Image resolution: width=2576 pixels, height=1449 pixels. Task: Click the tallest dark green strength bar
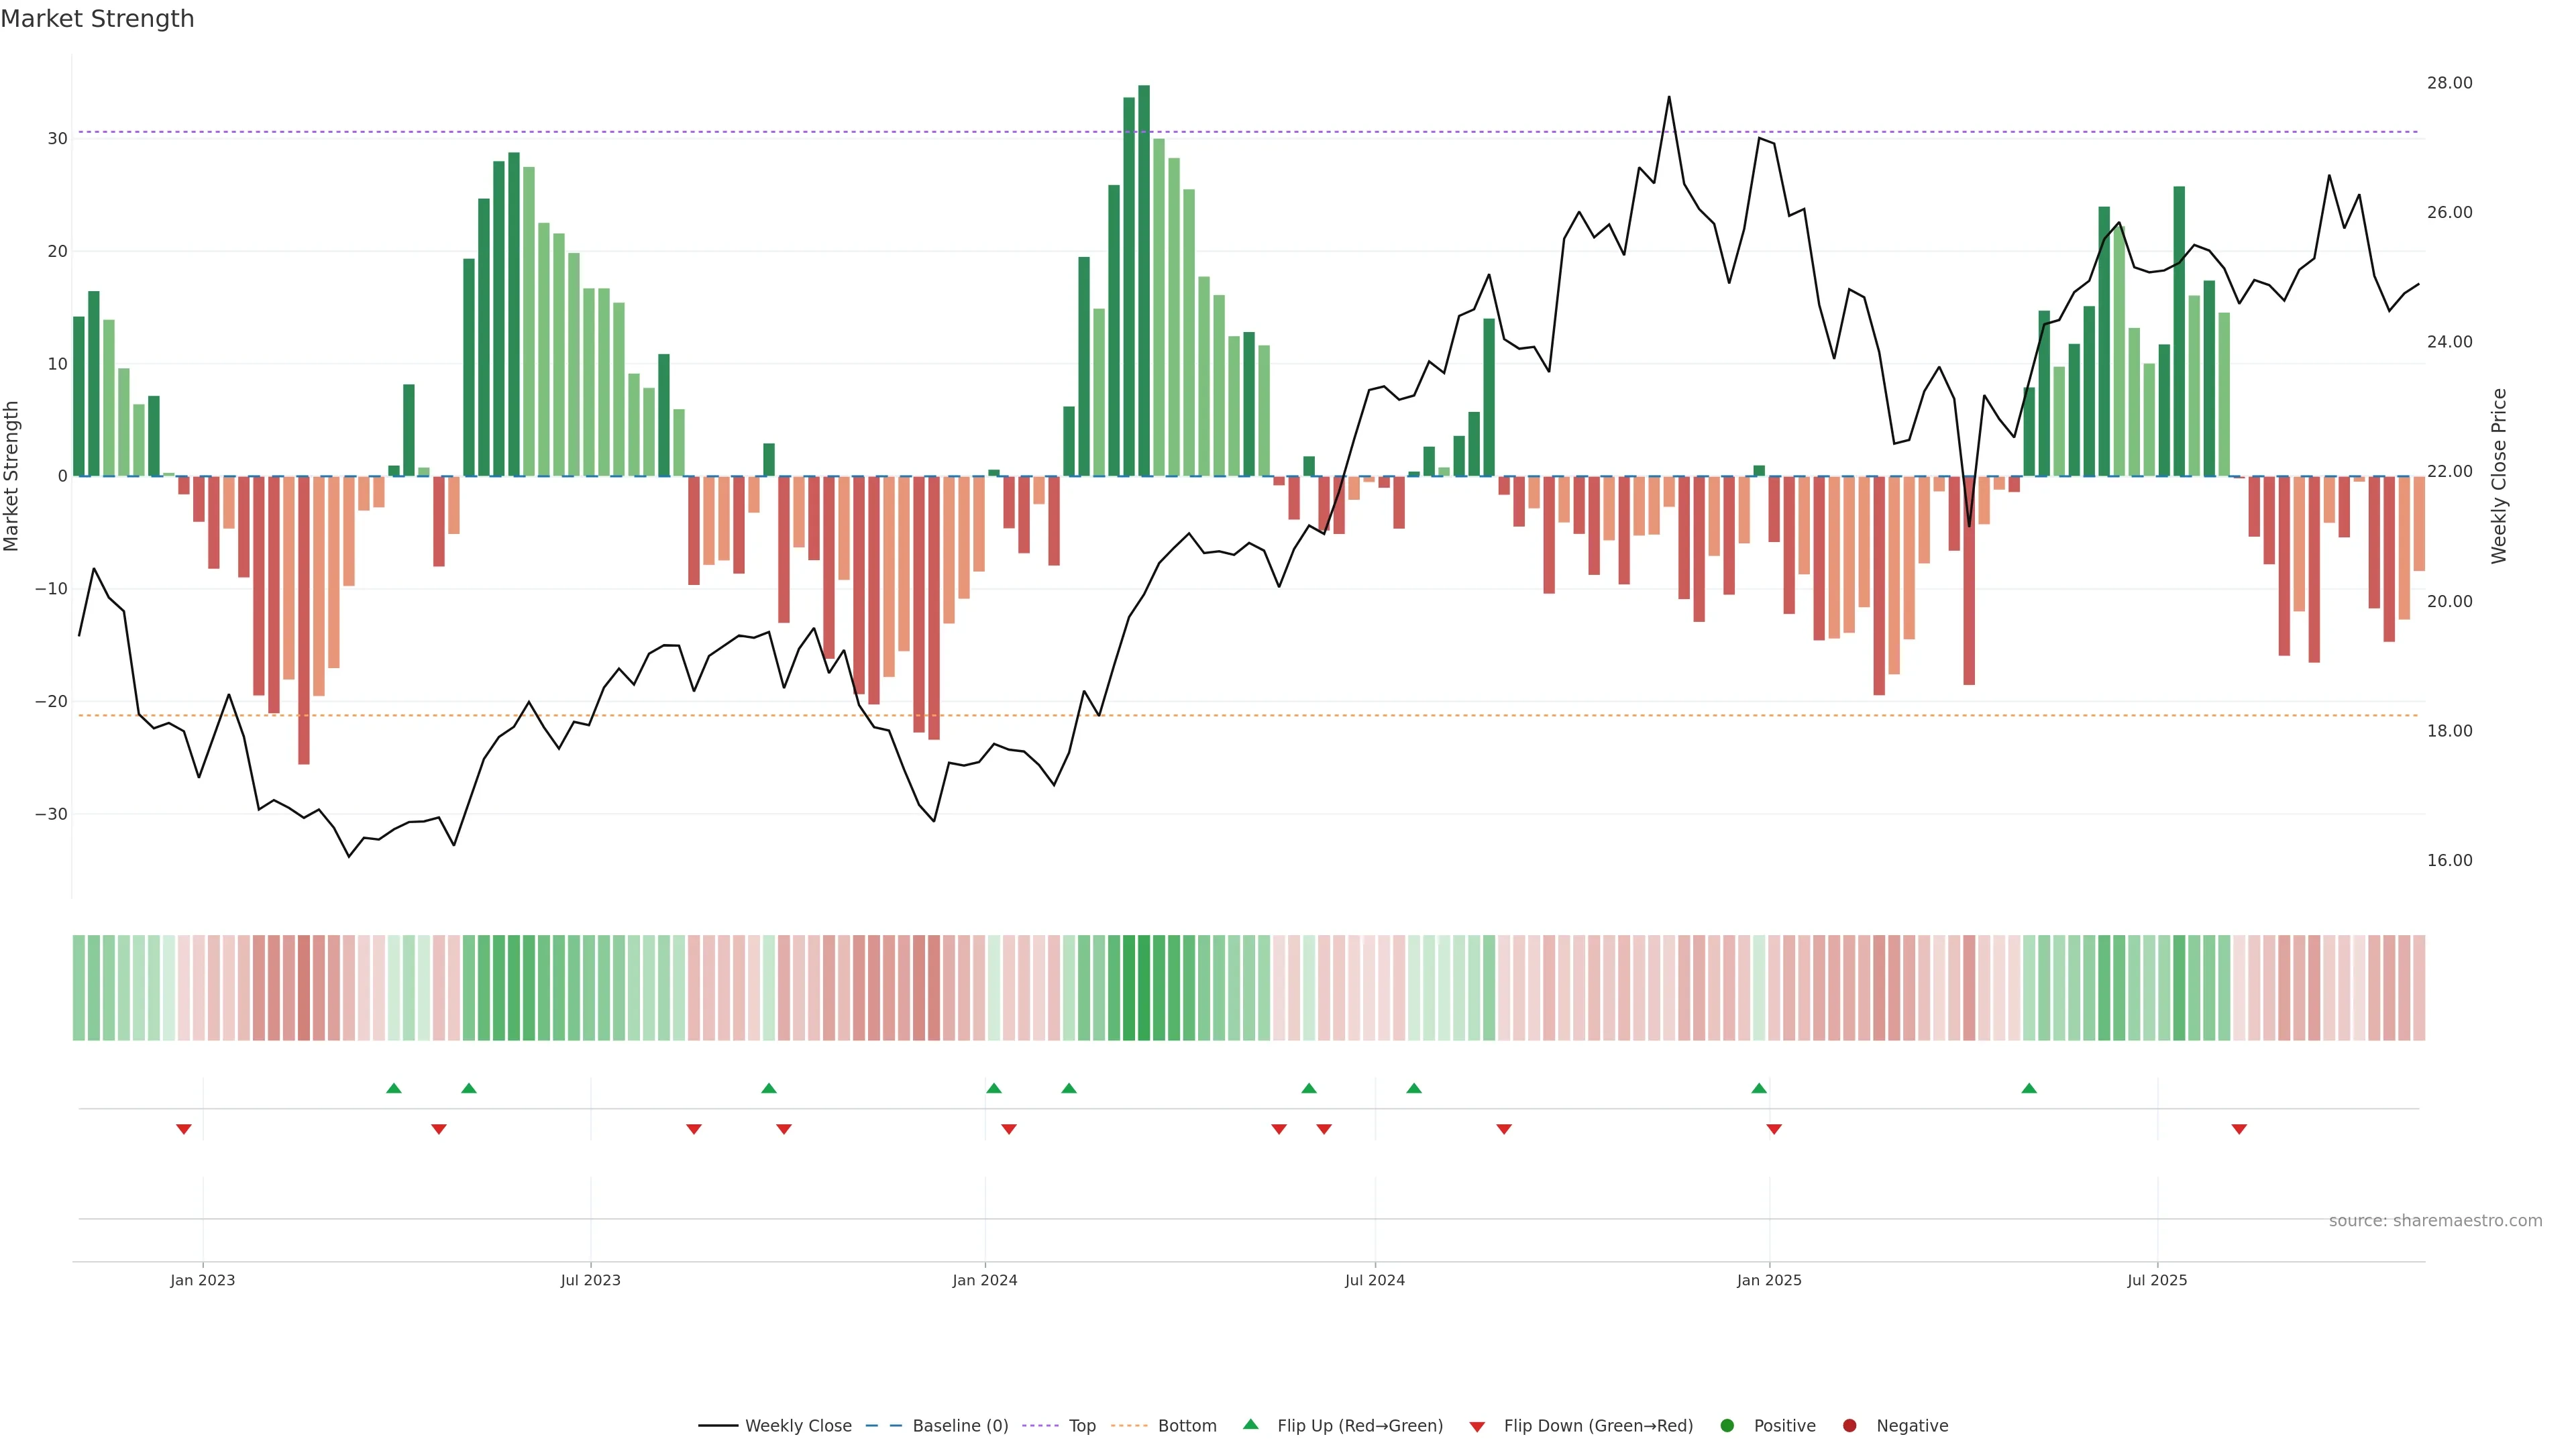tap(1144, 280)
